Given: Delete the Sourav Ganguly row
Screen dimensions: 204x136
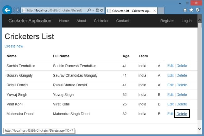Looking at the screenshot, I should pyautogui.click(x=182, y=75).
